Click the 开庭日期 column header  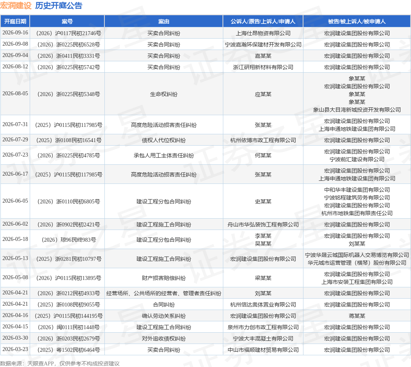pos(15,21)
